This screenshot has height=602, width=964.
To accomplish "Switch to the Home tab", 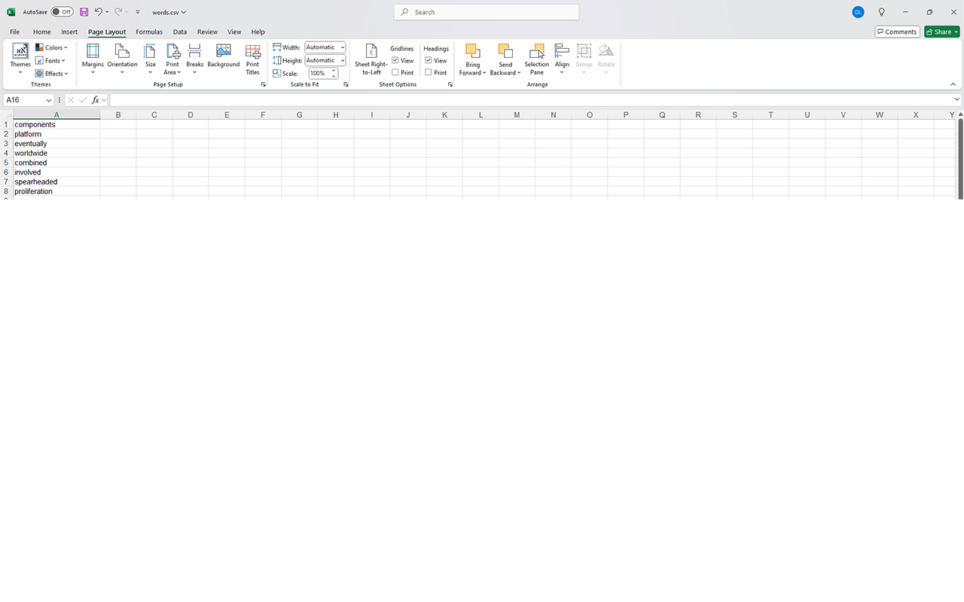I will point(42,32).
